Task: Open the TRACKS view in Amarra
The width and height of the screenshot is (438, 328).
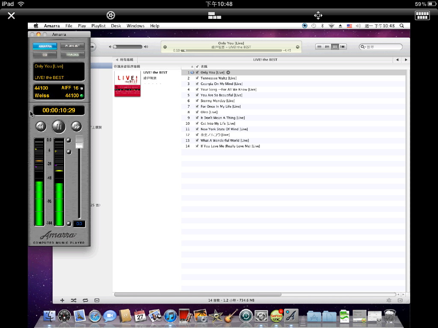Action: pos(72,55)
